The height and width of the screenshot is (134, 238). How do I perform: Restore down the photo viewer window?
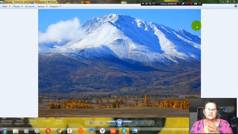point(228,1)
